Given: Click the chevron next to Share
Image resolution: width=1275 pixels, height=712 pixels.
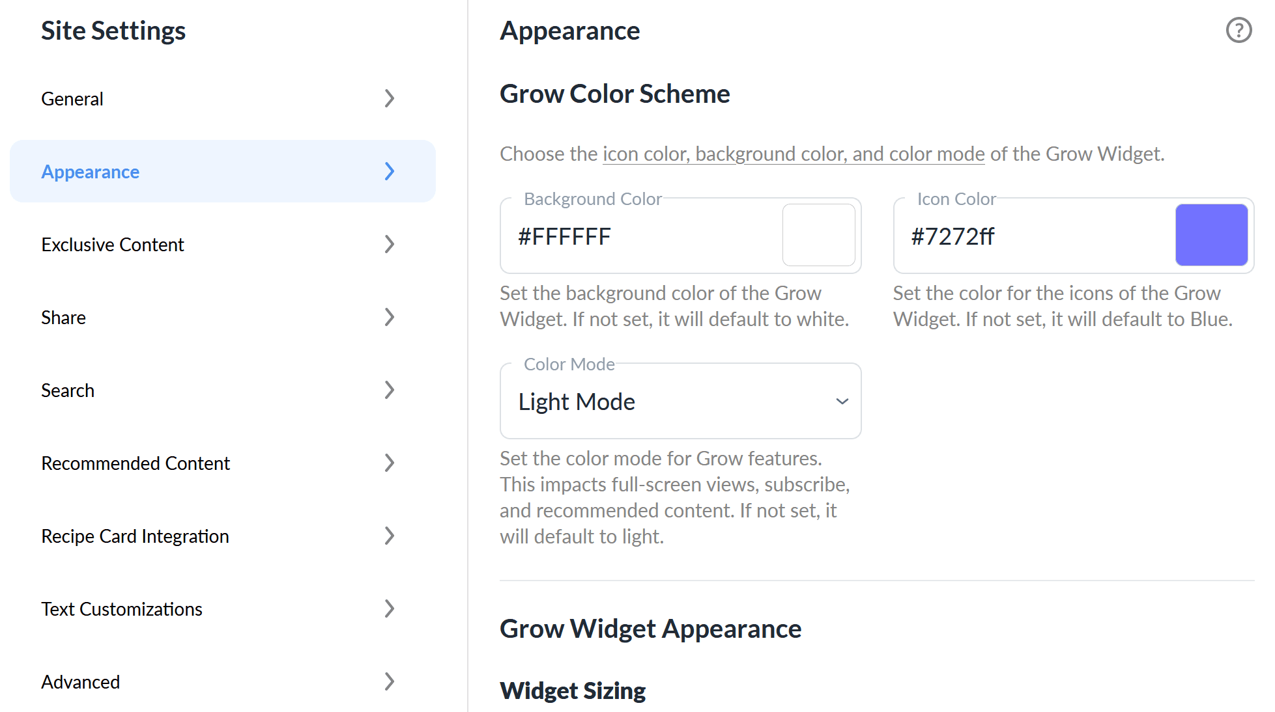Looking at the screenshot, I should 390,317.
